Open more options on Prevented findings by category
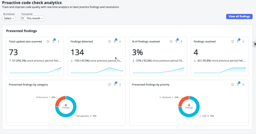This screenshot has width=256, height=134. click(120, 84)
